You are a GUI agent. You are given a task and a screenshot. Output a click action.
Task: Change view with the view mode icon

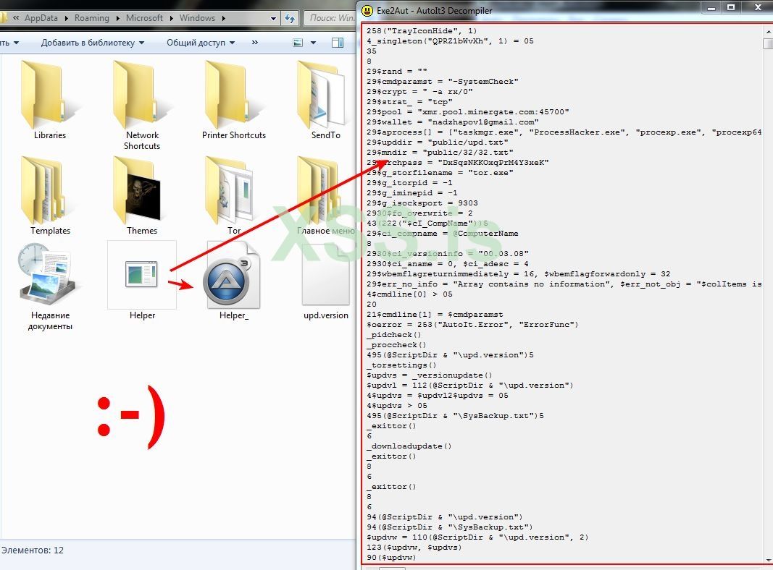pos(298,43)
